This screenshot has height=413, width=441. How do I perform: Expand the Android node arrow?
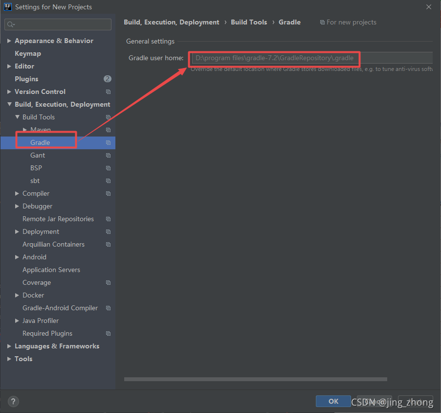(x=17, y=257)
